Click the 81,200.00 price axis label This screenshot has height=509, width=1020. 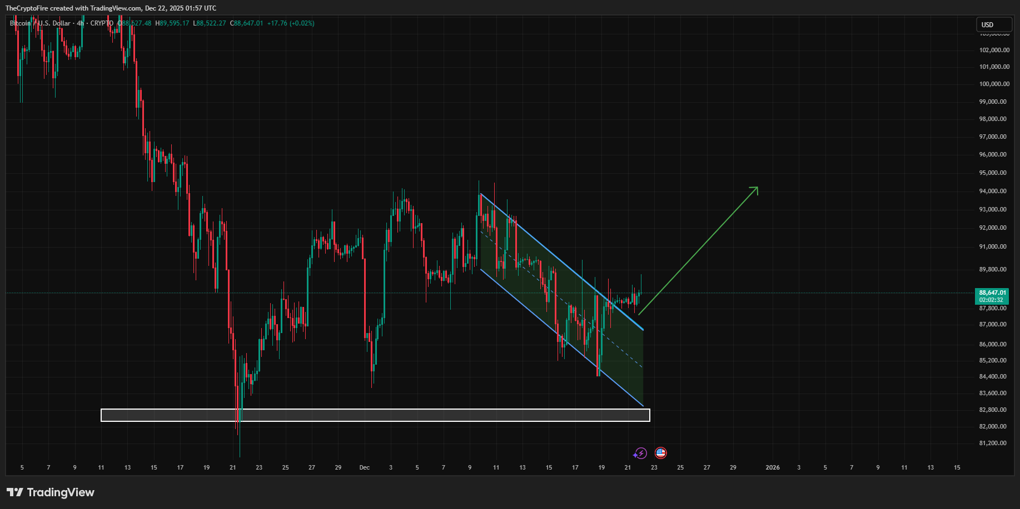pyautogui.click(x=993, y=443)
